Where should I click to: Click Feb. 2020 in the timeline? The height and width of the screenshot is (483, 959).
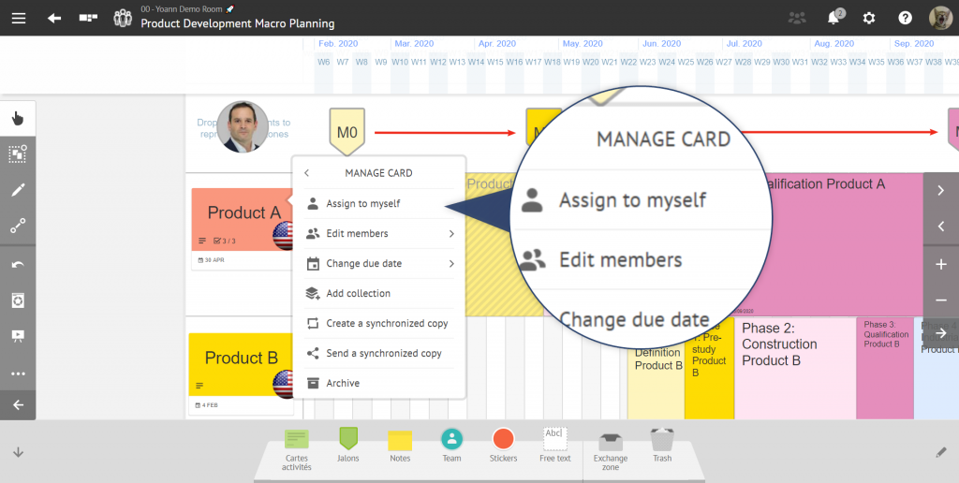pyautogui.click(x=338, y=43)
